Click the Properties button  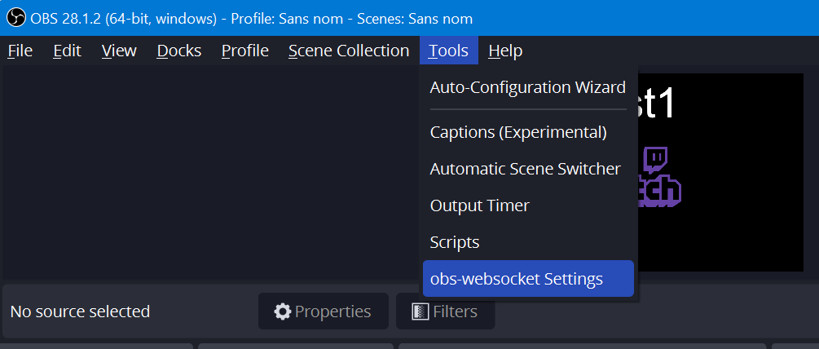pyautogui.click(x=324, y=311)
